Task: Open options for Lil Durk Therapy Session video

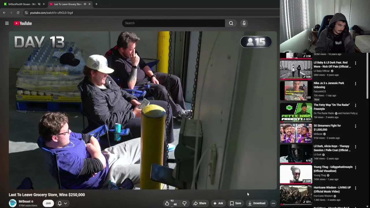Action: (356, 147)
